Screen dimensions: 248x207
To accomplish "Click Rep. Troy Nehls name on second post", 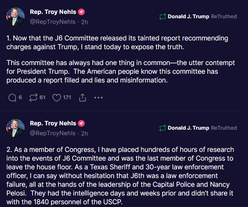I will click(53, 123).
